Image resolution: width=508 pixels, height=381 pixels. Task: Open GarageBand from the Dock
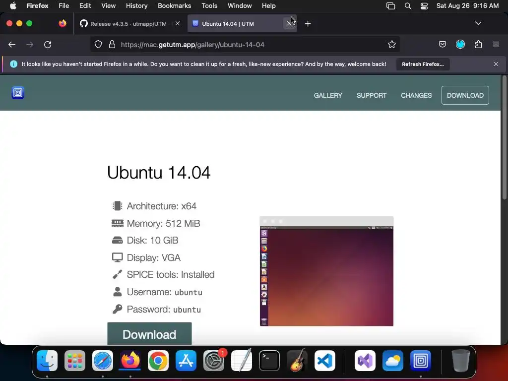(x=297, y=360)
